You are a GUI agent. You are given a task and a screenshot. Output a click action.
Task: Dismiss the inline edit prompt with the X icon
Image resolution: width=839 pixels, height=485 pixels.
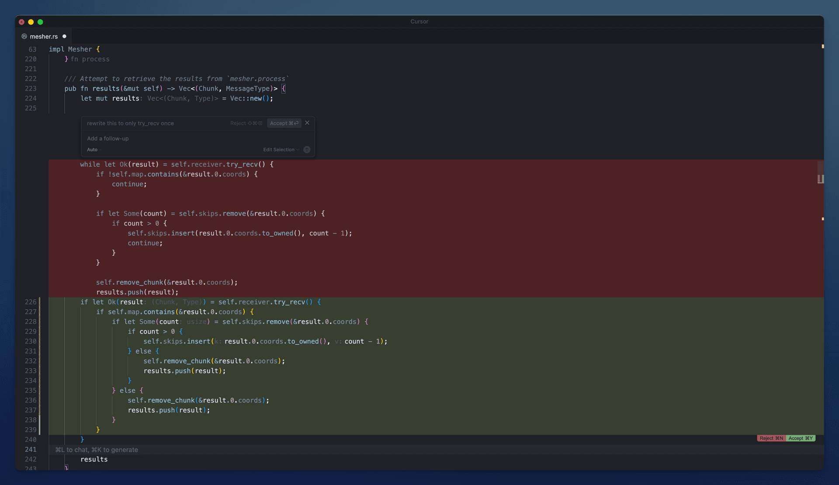tap(307, 123)
